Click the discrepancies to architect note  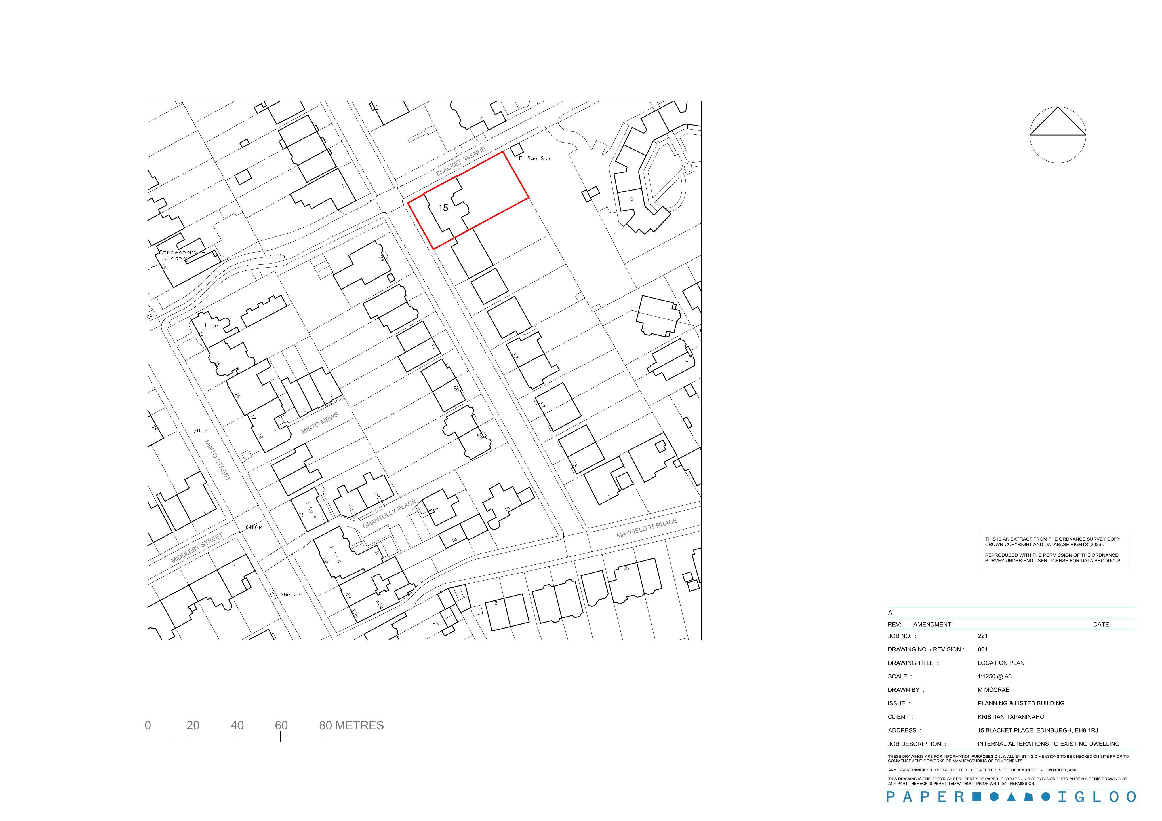[982, 770]
